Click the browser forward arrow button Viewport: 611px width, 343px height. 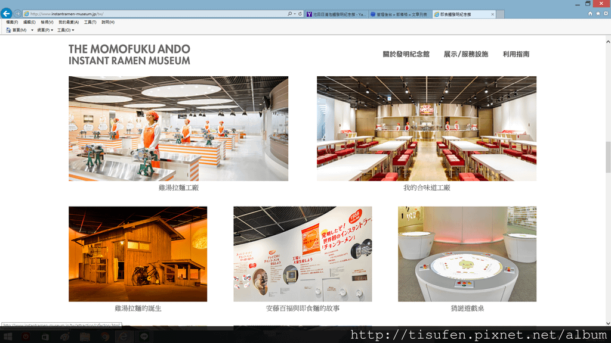pyautogui.click(x=17, y=14)
